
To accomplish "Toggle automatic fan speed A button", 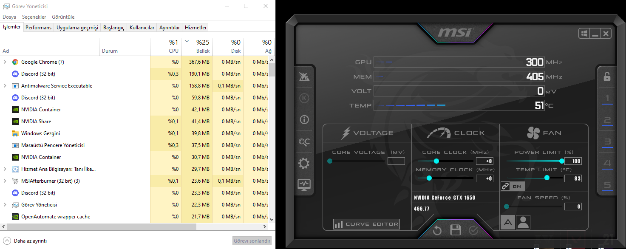I will point(507,222).
